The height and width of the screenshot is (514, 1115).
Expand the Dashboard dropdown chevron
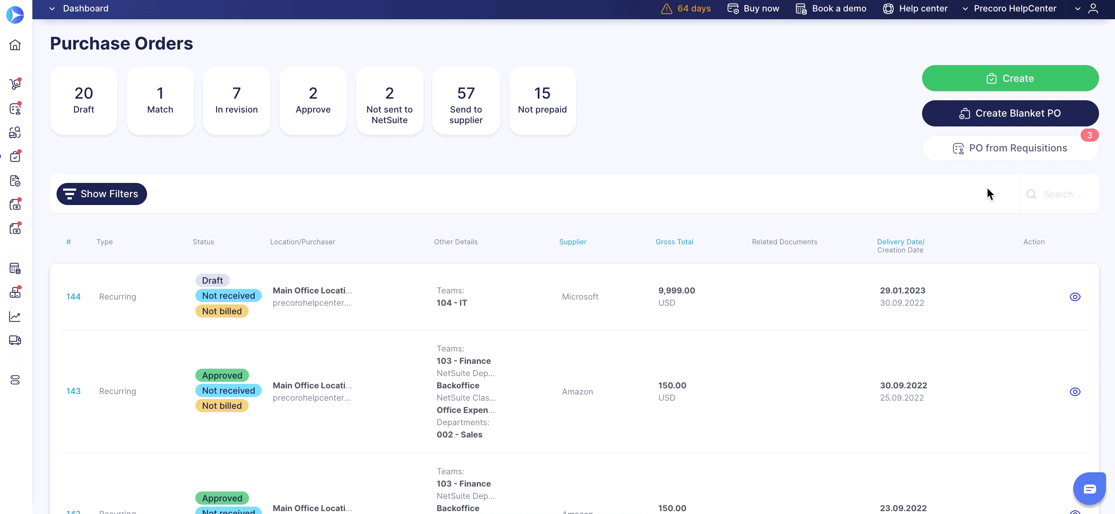(x=52, y=9)
